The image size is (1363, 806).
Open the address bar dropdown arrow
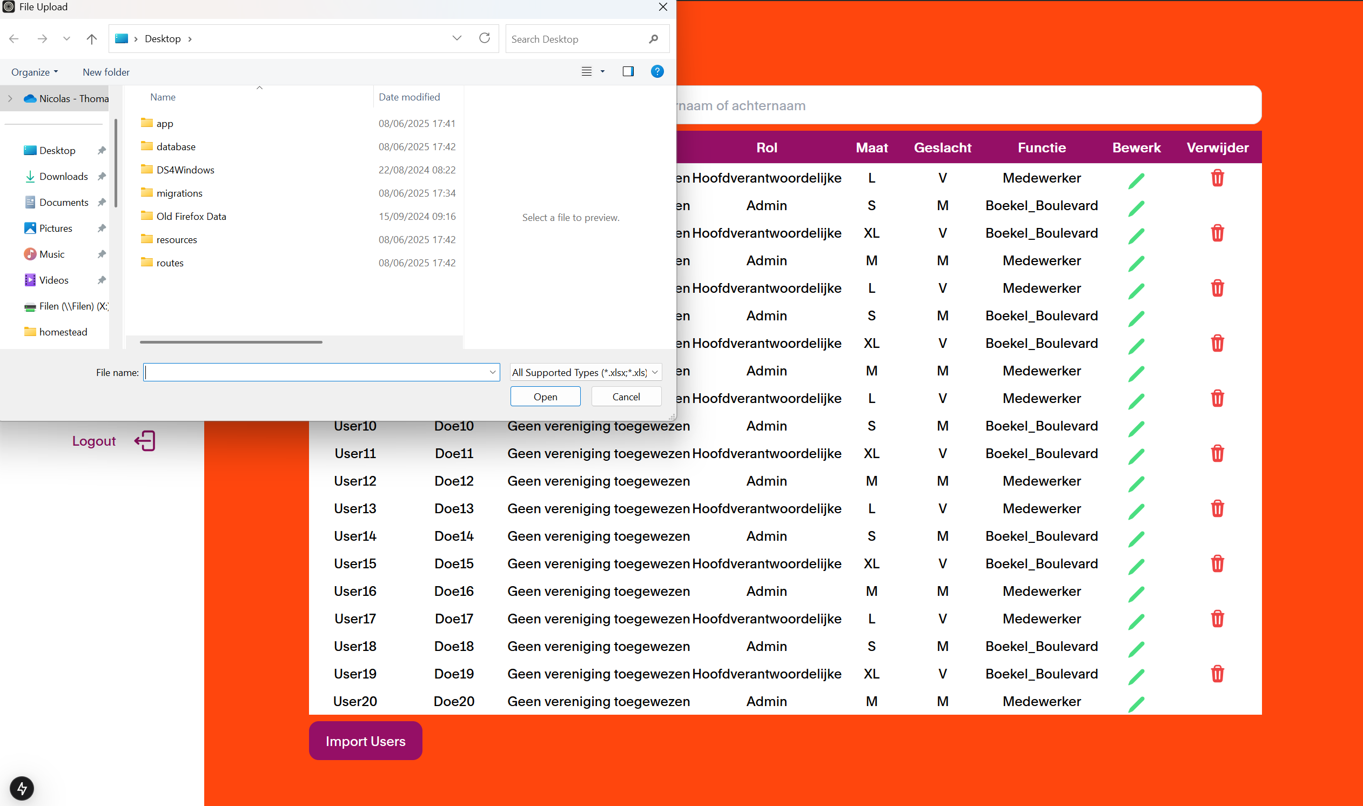pos(456,38)
